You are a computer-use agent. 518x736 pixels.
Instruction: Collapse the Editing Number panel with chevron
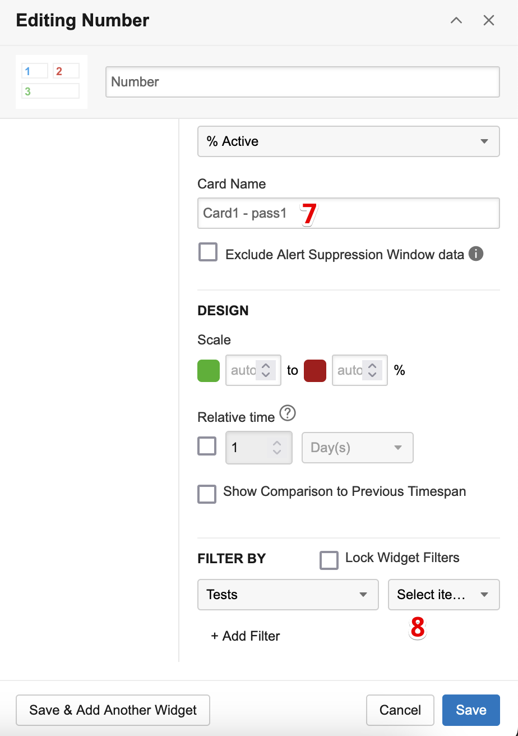456,21
